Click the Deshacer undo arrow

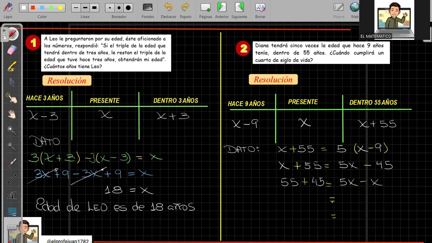coord(168,7)
